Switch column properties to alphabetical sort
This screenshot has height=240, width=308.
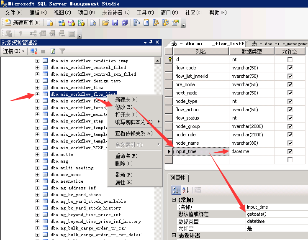pyautogui.click(x=186, y=190)
